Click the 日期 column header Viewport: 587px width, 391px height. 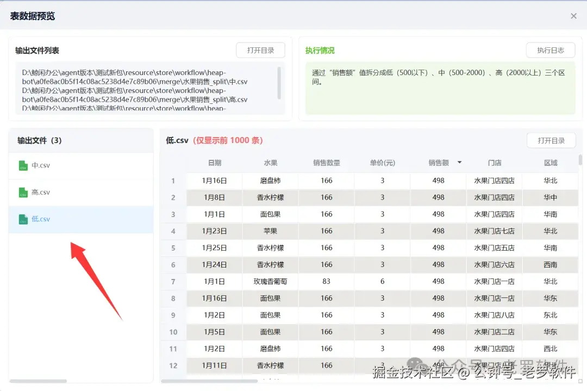pos(215,163)
